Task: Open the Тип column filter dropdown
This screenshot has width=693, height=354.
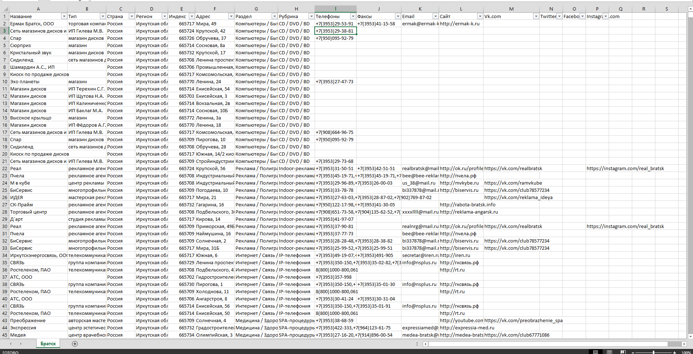Action: 103,16
